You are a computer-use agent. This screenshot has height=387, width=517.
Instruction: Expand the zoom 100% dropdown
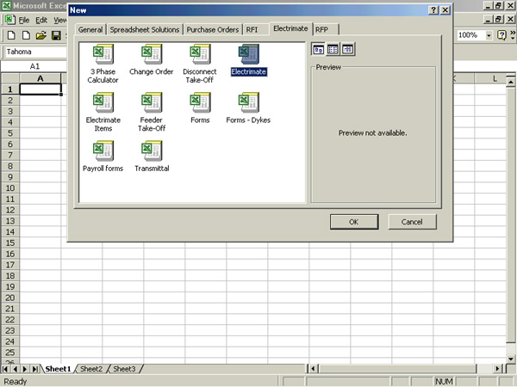click(489, 35)
